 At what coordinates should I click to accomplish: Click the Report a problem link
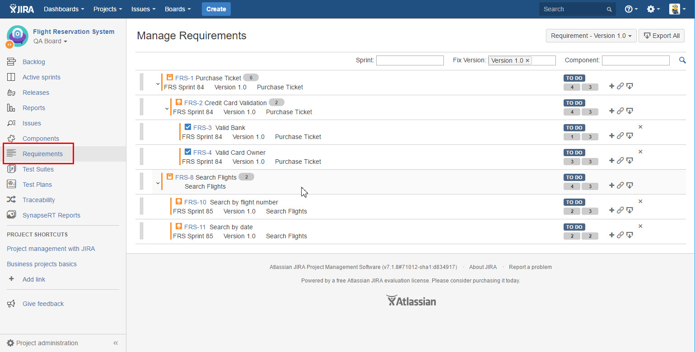point(530,267)
